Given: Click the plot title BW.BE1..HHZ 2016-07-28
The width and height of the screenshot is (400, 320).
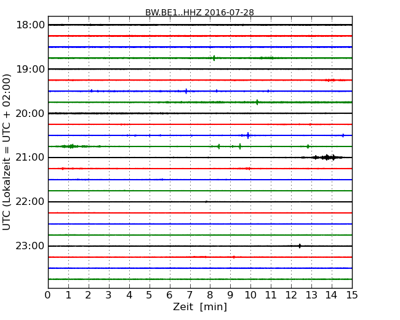Looking at the screenshot, I should click(x=199, y=12).
